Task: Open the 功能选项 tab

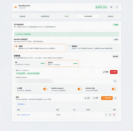Action: pos(110,16)
